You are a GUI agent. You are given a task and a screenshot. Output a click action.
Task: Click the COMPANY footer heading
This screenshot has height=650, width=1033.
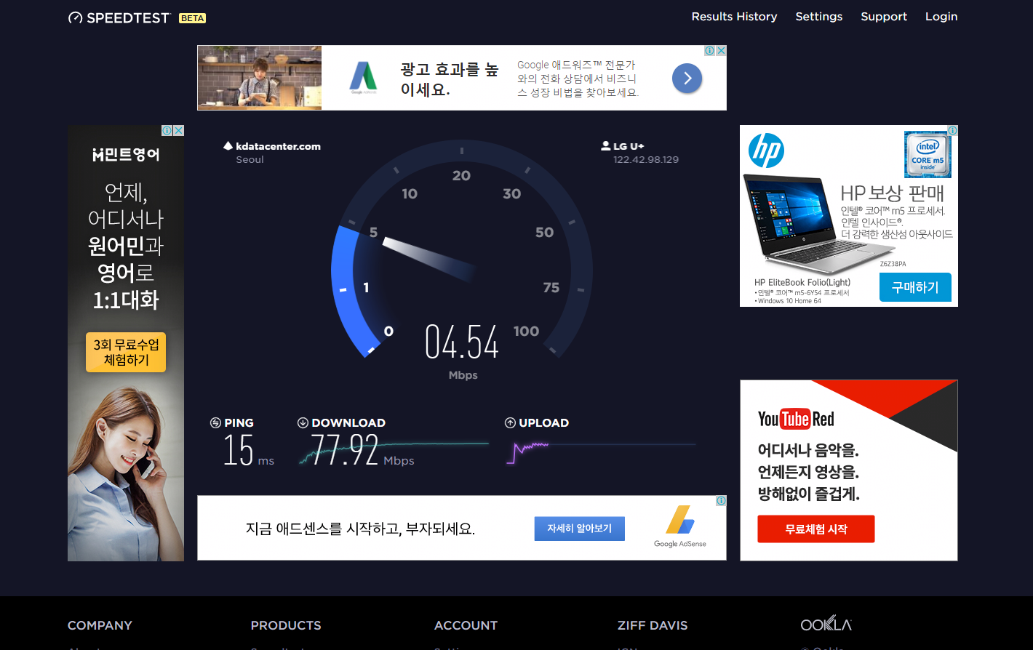[100, 625]
